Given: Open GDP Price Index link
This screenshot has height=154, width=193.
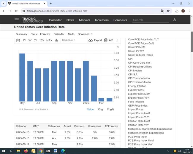Looking at the screenshot, I should tap(137, 106).
